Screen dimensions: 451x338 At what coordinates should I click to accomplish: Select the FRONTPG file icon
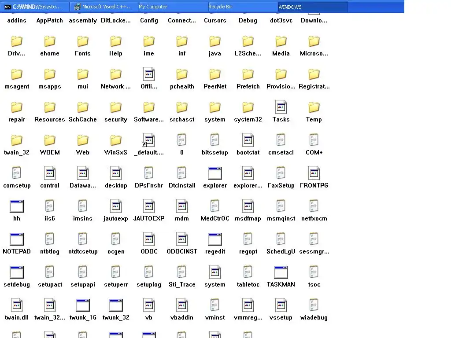[314, 173]
